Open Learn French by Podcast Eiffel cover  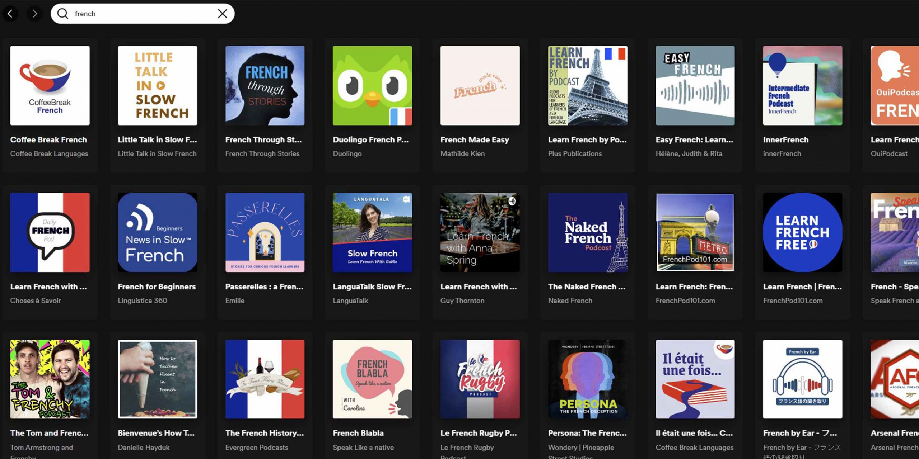click(588, 85)
